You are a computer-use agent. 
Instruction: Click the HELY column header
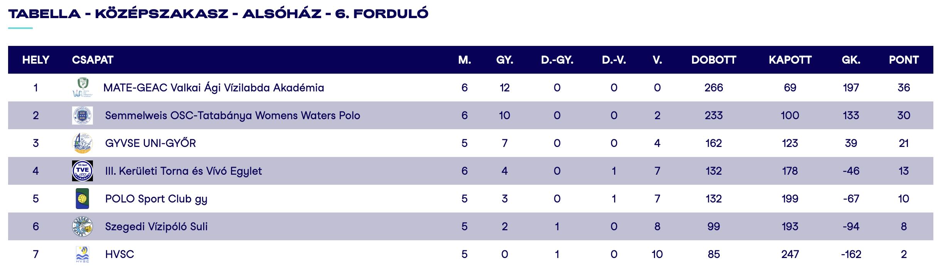pos(36,60)
